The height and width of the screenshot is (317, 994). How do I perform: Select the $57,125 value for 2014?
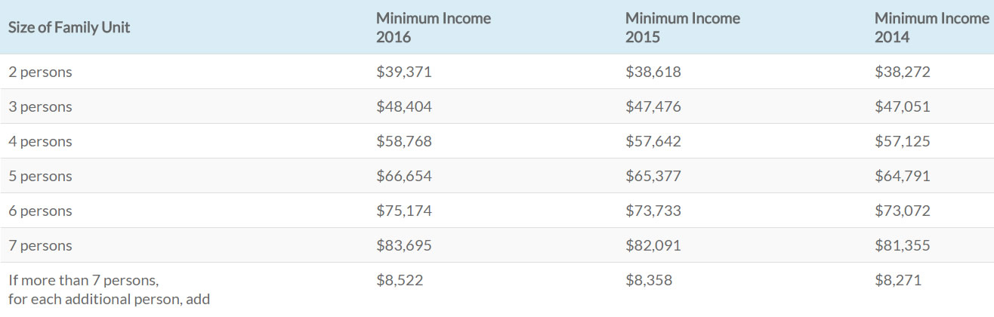tap(903, 141)
